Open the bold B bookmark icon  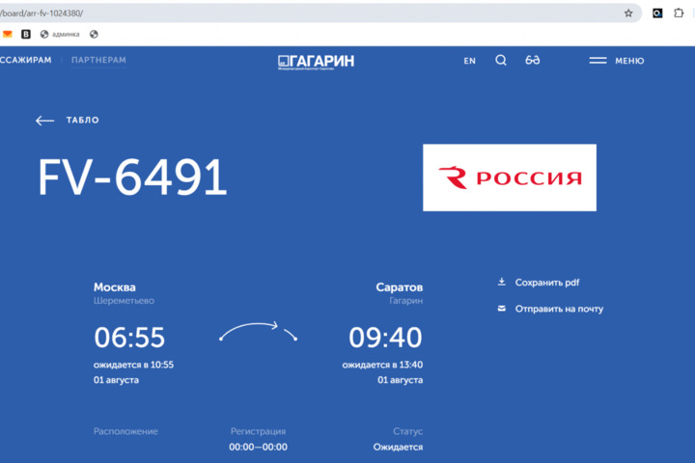coord(26,34)
